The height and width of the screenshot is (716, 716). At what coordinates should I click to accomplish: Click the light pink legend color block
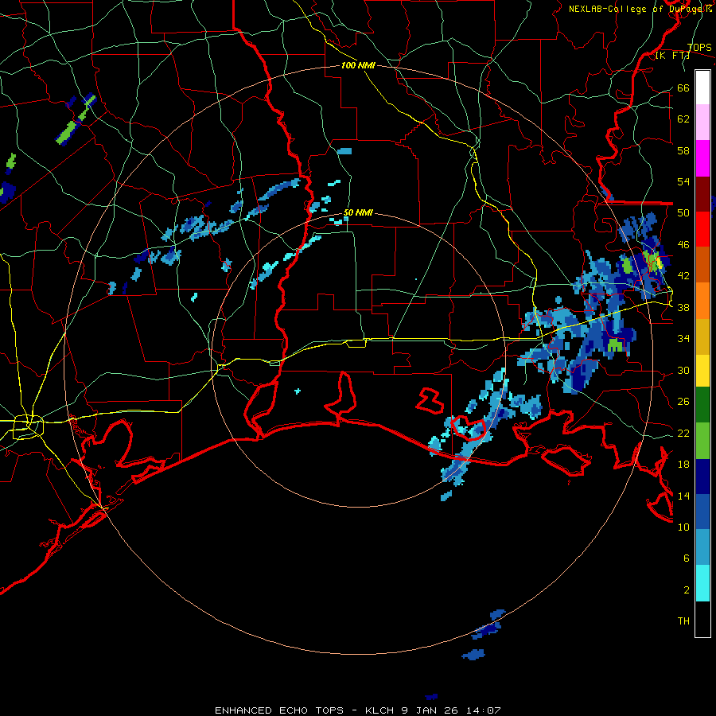pos(702,122)
